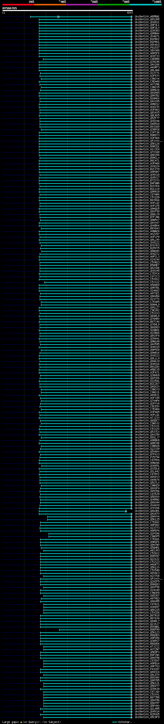
Task: Click the query name AV566765
Action: [9, 8]
